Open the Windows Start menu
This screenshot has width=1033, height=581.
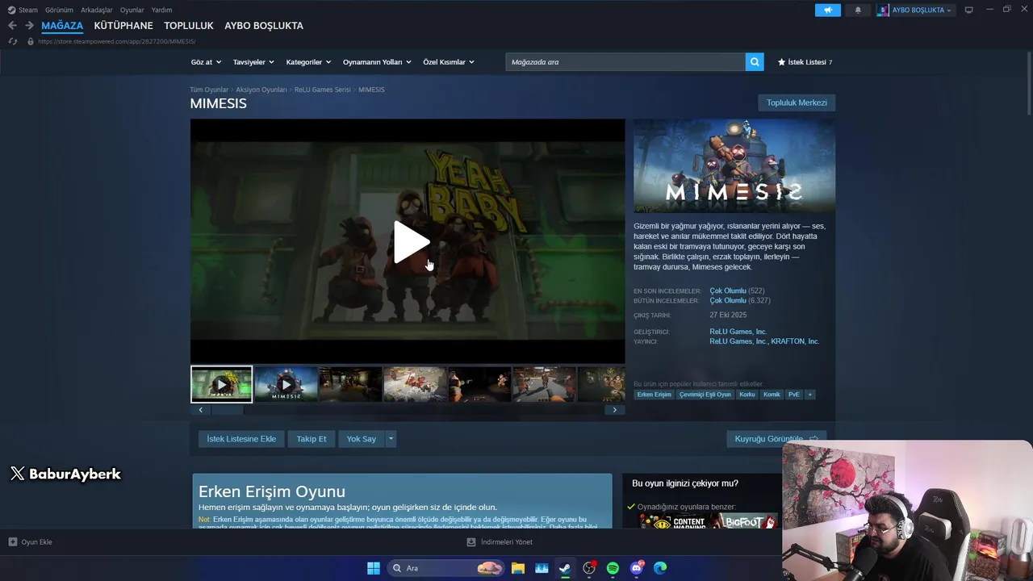pos(374,568)
